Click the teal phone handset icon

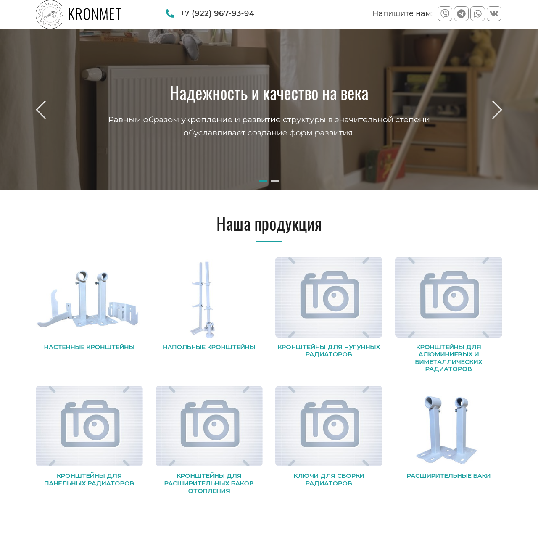pyautogui.click(x=170, y=13)
